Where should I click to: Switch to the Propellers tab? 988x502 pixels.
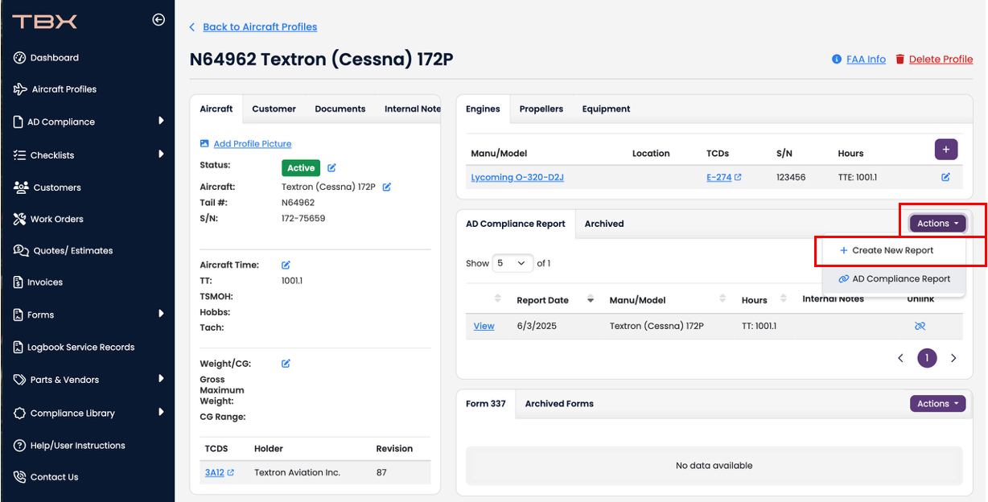(x=541, y=109)
